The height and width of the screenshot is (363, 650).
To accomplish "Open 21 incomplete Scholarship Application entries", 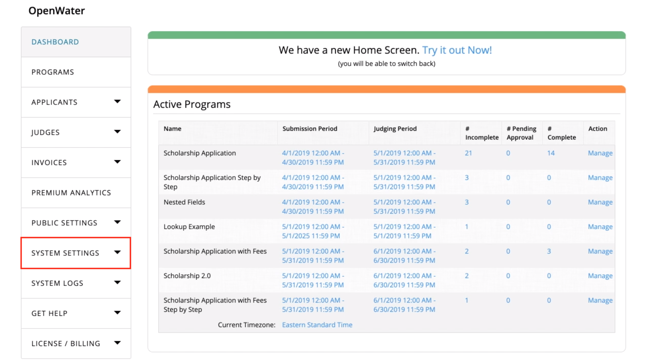I will pos(468,153).
